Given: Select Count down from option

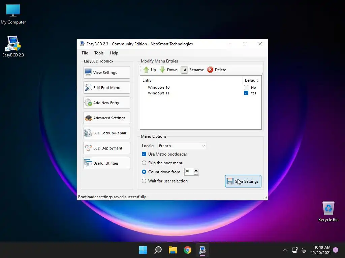Looking at the screenshot, I should coord(144,172).
